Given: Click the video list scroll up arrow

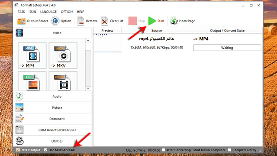Looking at the screenshot, I should [x=88, y=40].
